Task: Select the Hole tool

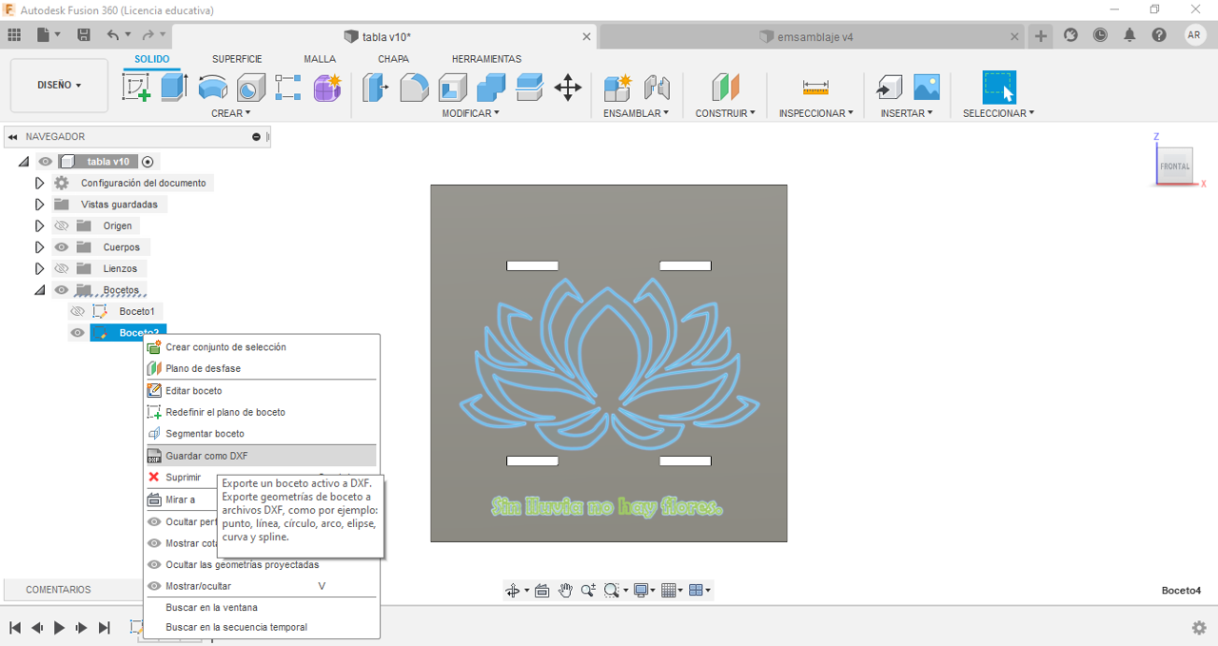Action: [x=250, y=88]
